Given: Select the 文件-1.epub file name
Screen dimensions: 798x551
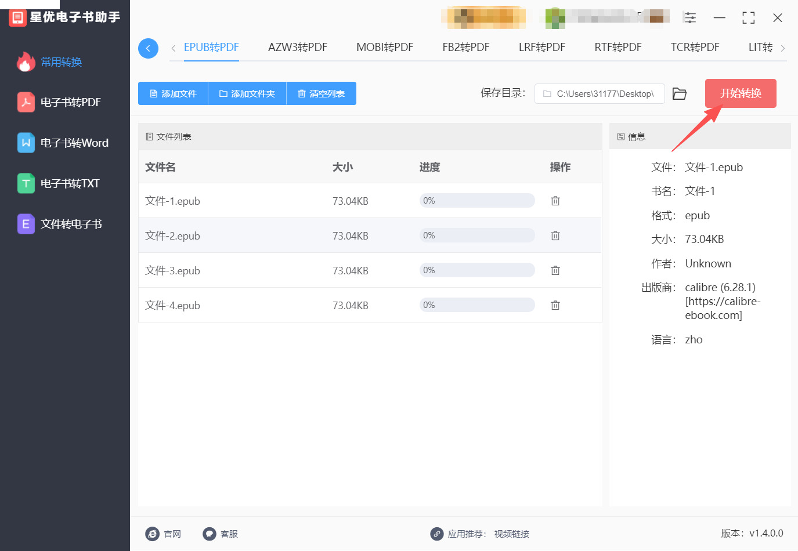Looking at the screenshot, I should (172, 201).
